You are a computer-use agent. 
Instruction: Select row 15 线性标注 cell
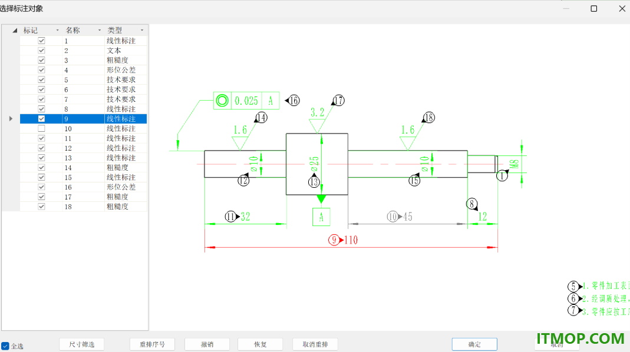pyautogui.click(x=126, y=177)
